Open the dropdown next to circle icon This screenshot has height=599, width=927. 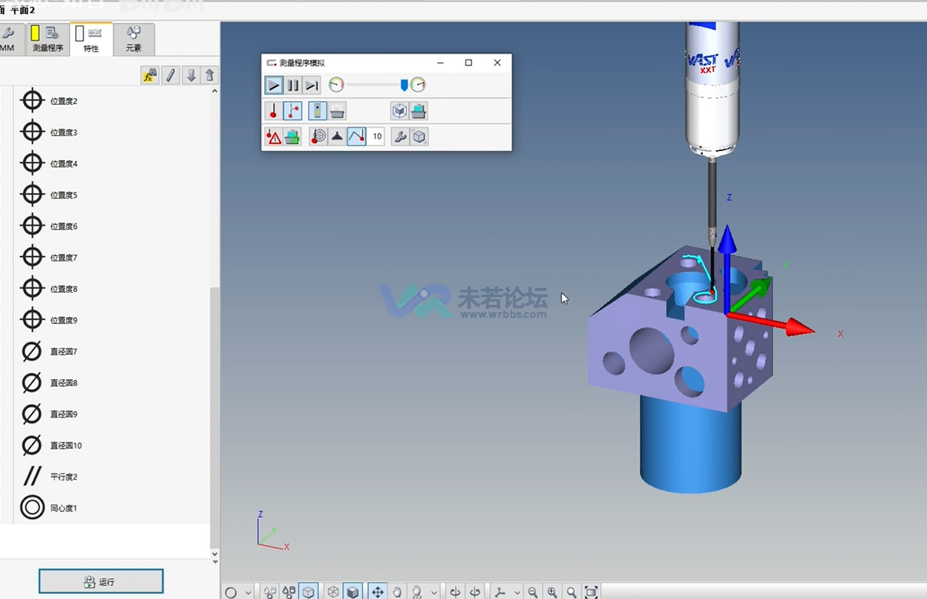tap(248, 592)
